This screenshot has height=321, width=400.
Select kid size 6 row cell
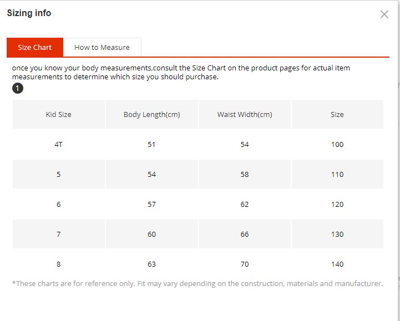[58, 204]
